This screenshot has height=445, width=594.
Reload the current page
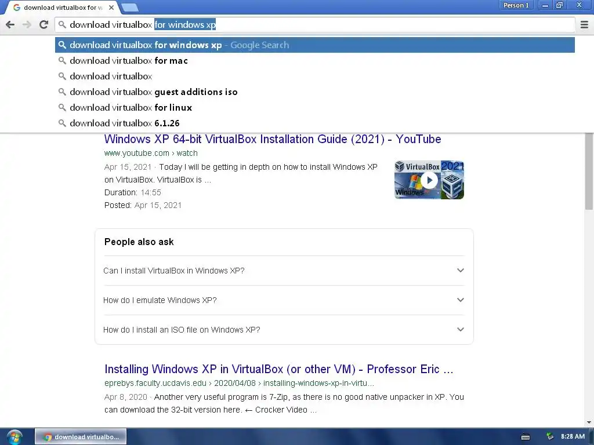44,24
